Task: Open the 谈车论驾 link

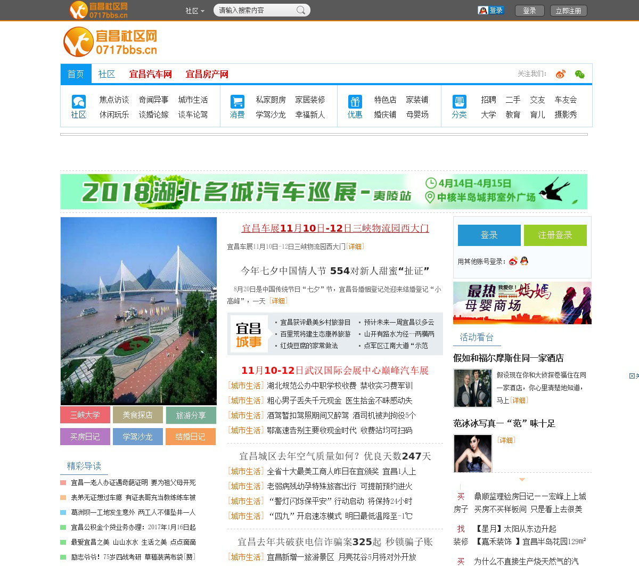Action: click(x=193, y=114)
